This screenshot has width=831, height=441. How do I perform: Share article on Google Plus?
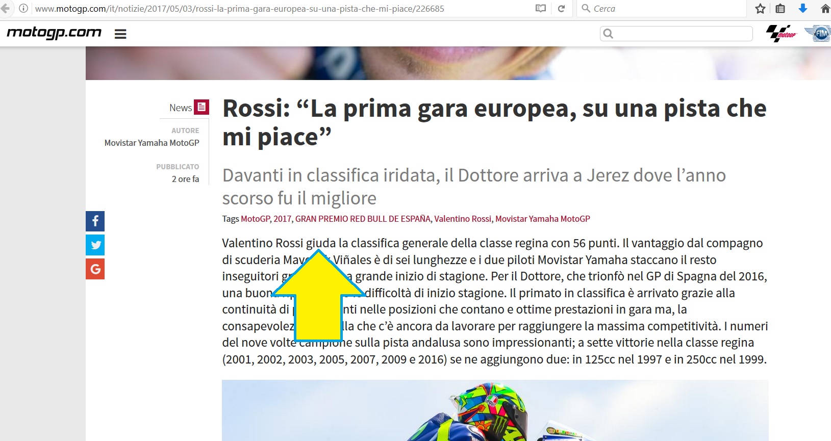(x=95, y=269)
